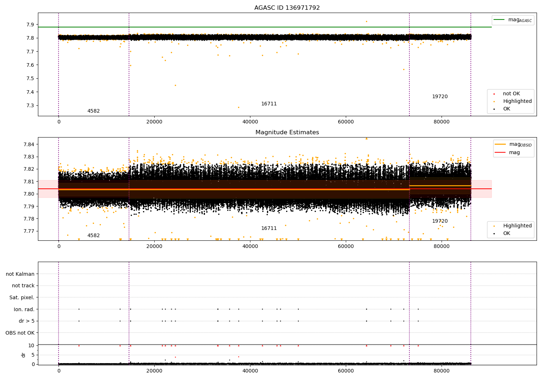Click obsid label '4582' in Magnitude Estimates plot
Screen dimensions: 542x379
(x=94, y=236)
